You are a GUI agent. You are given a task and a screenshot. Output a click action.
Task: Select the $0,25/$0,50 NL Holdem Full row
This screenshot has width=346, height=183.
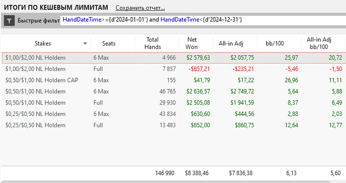(x=173, y=125)
